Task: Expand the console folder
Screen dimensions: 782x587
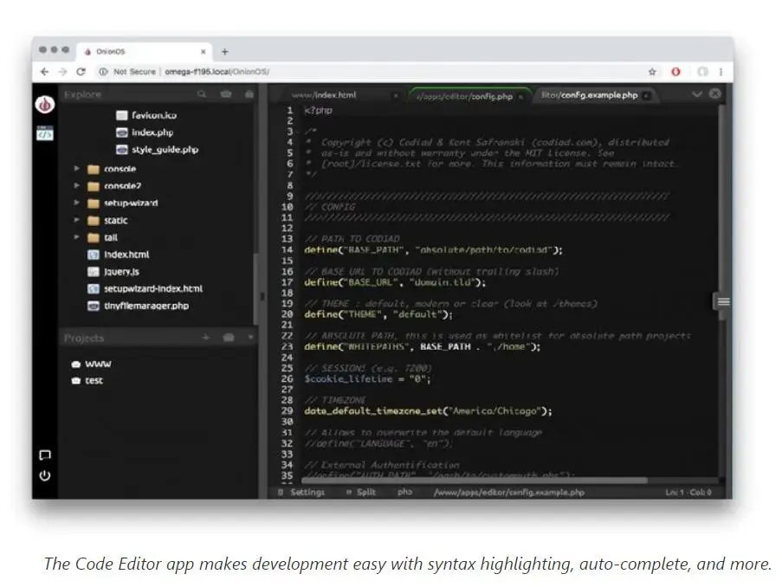Action: 76,169
